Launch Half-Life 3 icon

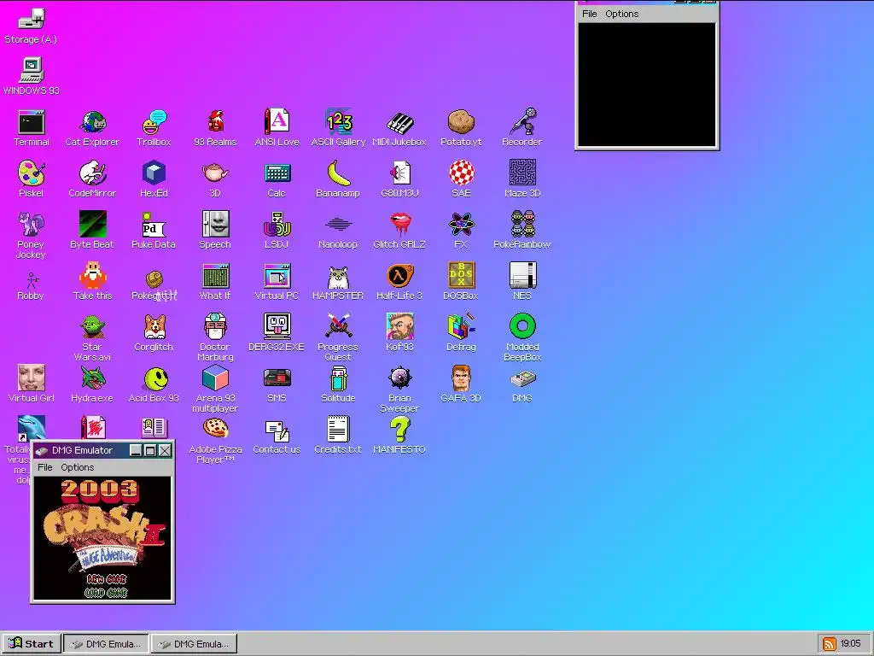click(x=399, y=282)
